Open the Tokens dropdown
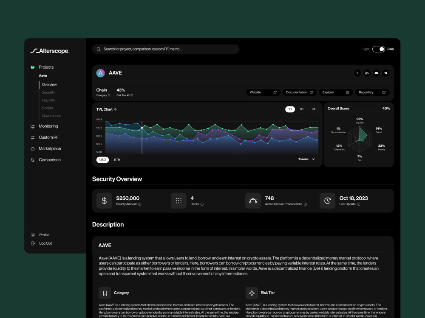This screenshot has width=425, height=318. coord(306,159)
